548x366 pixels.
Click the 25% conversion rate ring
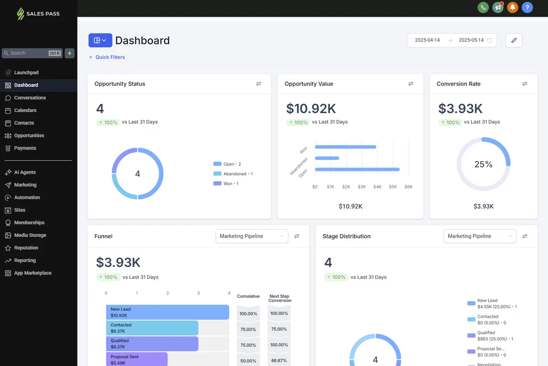pos(483,164)
